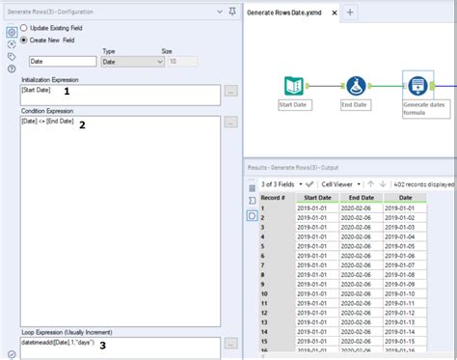The height and width of the screenshot is (360, 457).
Task: Open the annotation tag icon in sidebar
Action: [12, 57]
